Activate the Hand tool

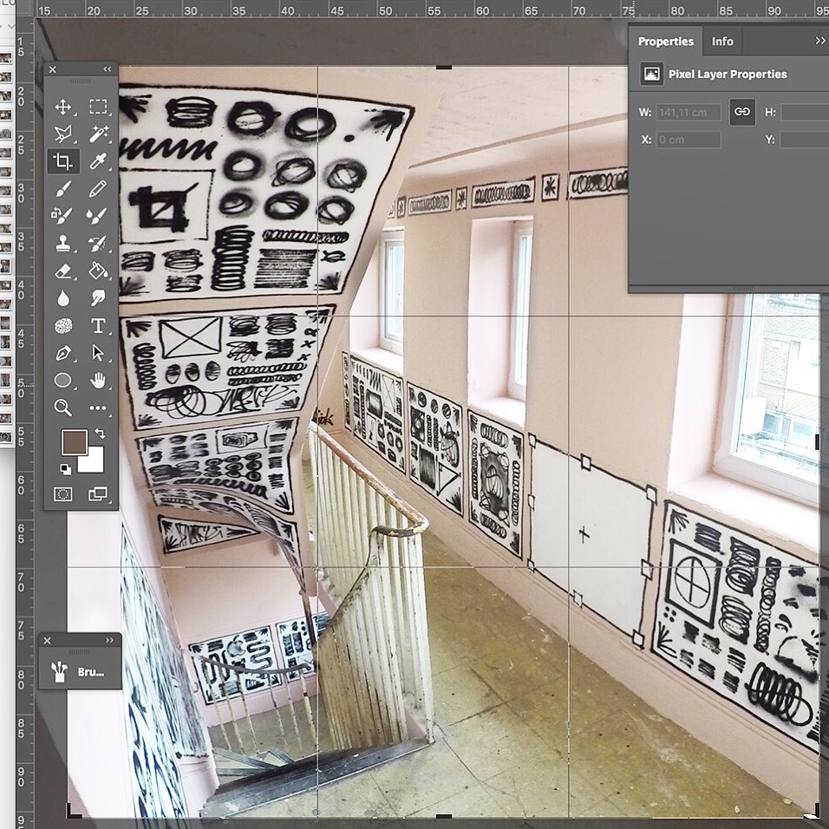pos(98,380)
